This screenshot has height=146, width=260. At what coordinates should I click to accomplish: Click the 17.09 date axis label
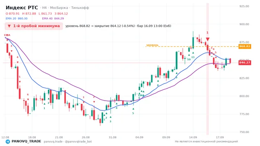[x=220, y=137]
